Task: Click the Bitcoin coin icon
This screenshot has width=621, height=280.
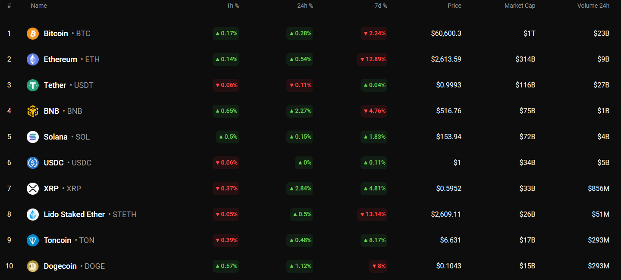Action: pos(33,34)
